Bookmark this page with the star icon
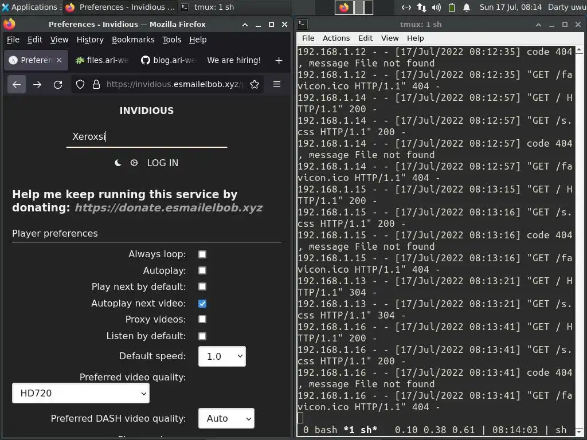Image resolution: width=587 pixels, height=440 pixels. (255, 85)
